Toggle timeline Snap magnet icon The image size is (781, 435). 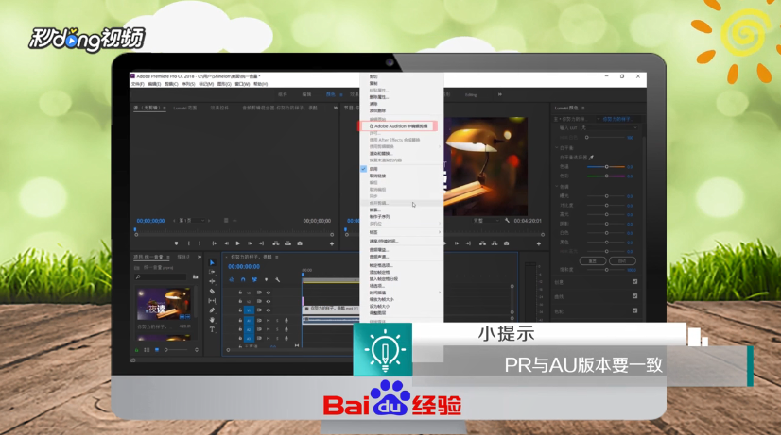(243, 280)
